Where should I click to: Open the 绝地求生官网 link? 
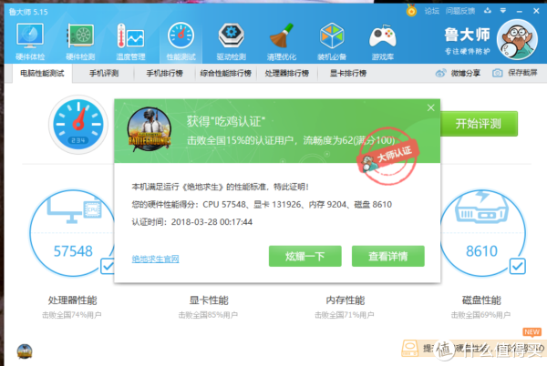click(155, 259)
